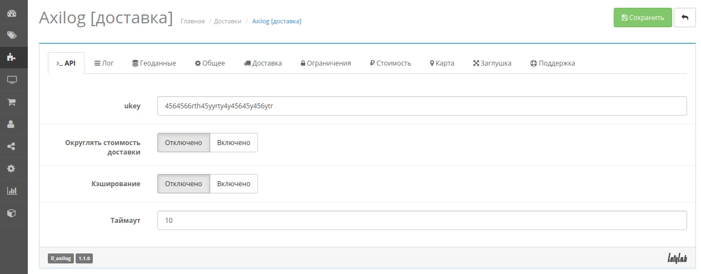Open the extensions puzzle icon in sidebar
Viewport: 701px width, 274px height.
12,57
